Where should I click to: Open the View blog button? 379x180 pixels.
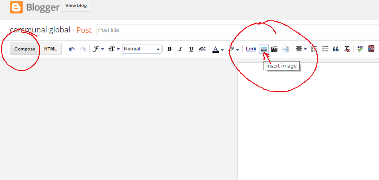(x=76, y=6)
